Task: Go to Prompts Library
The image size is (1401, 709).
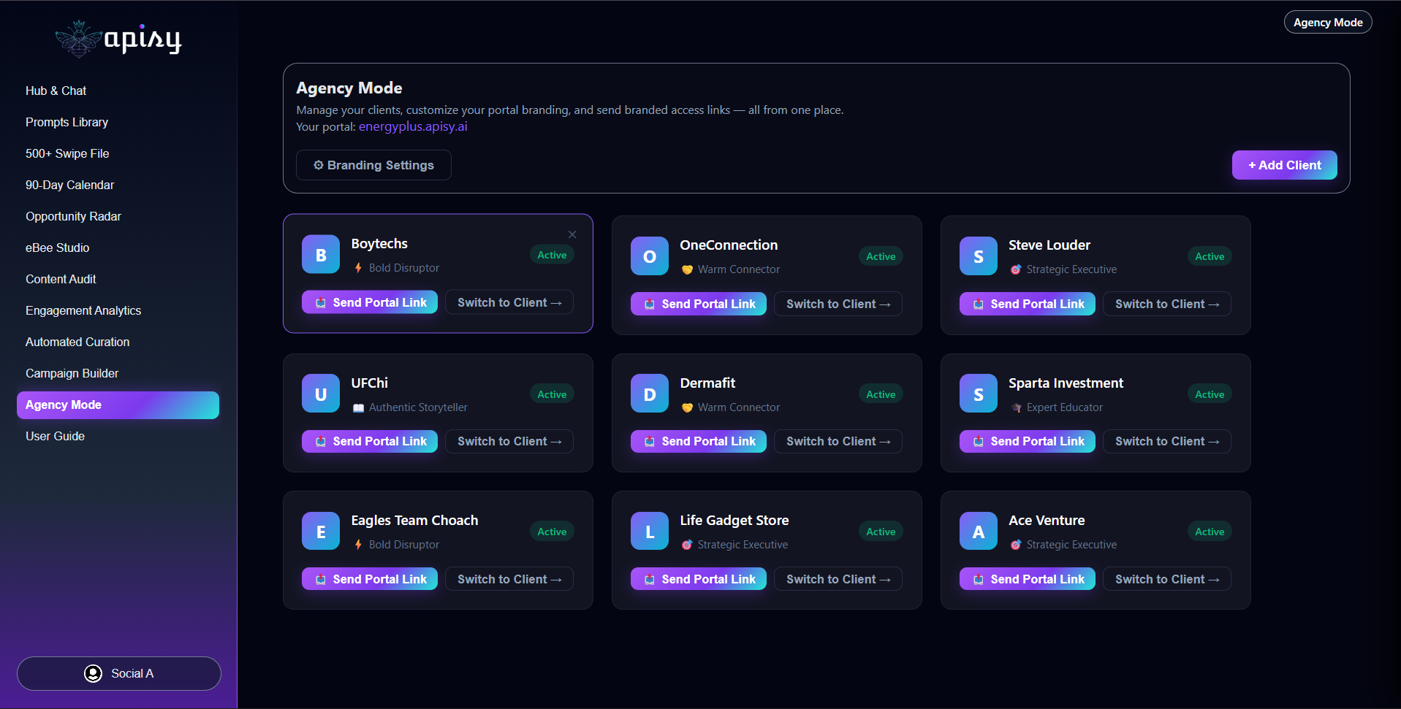Action: pyautogui.click(x=118, y=122)
